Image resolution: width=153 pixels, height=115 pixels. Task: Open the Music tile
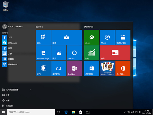(x=107, y=37)
